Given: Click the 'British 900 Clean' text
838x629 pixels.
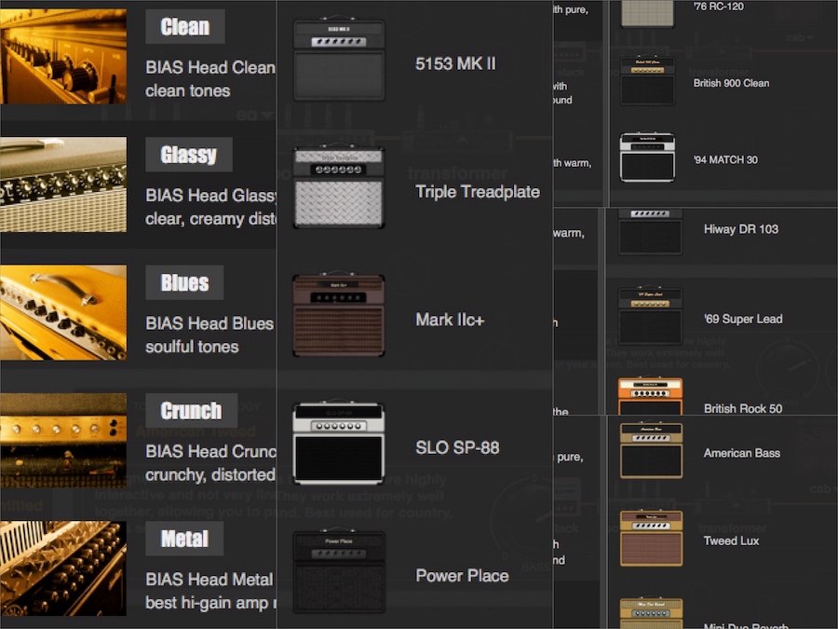Looking at the screenshot, I should (x=731, y=83).
